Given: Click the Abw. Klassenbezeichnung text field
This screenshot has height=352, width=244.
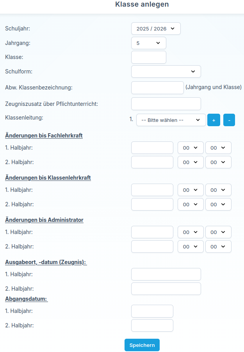Looking at the screenshot, I should pos(157,88).
